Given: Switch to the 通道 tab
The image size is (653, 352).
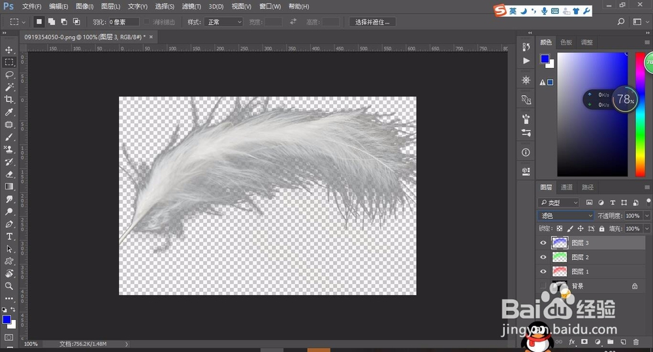Looking at the screenshot, I should point(566,187).
